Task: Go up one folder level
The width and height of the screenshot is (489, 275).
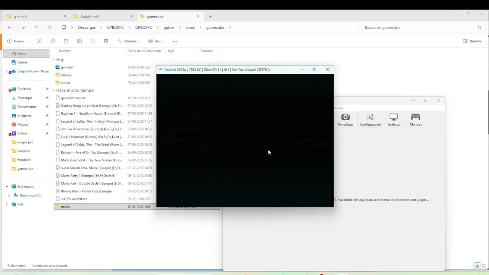Action: point(36,27)
